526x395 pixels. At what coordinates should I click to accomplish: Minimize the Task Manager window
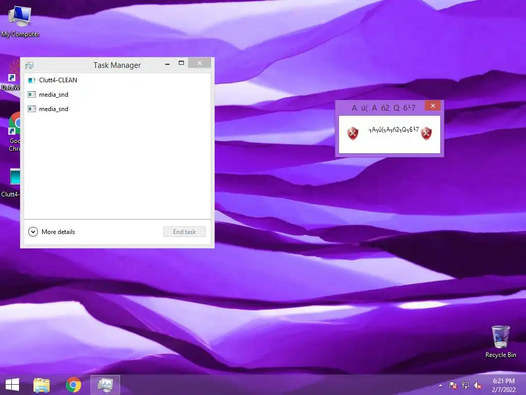[167, 63]
